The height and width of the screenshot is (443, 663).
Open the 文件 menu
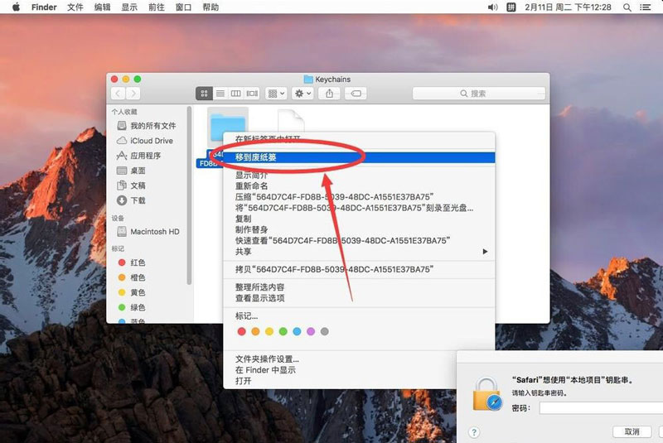tap(75, 7)
